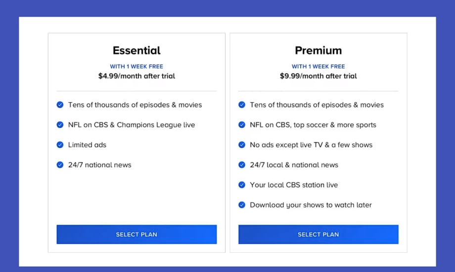Image resolution: width=455 pixels, height=272 pixels.
Task: Click checkmark beside 'NFL on CBS, top soccer'
Action: (242, 125)
